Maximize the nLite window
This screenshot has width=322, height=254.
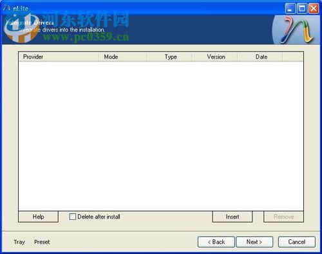point(302,8)
